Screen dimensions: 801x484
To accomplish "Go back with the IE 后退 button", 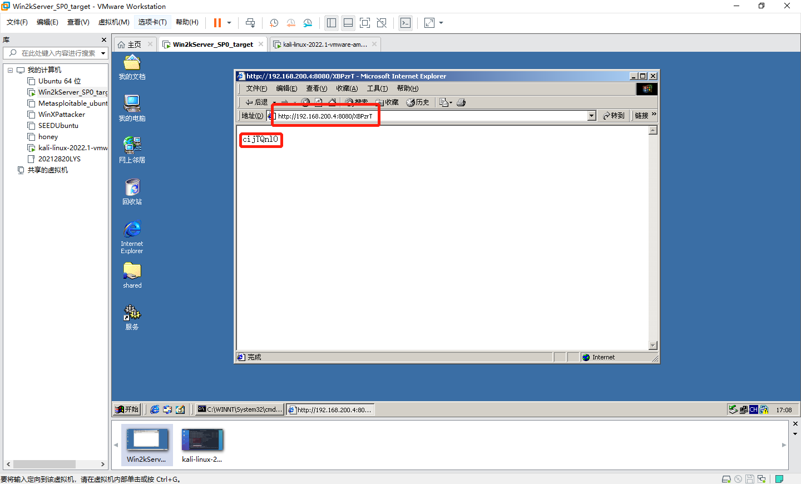I will (x=257, y=102).
